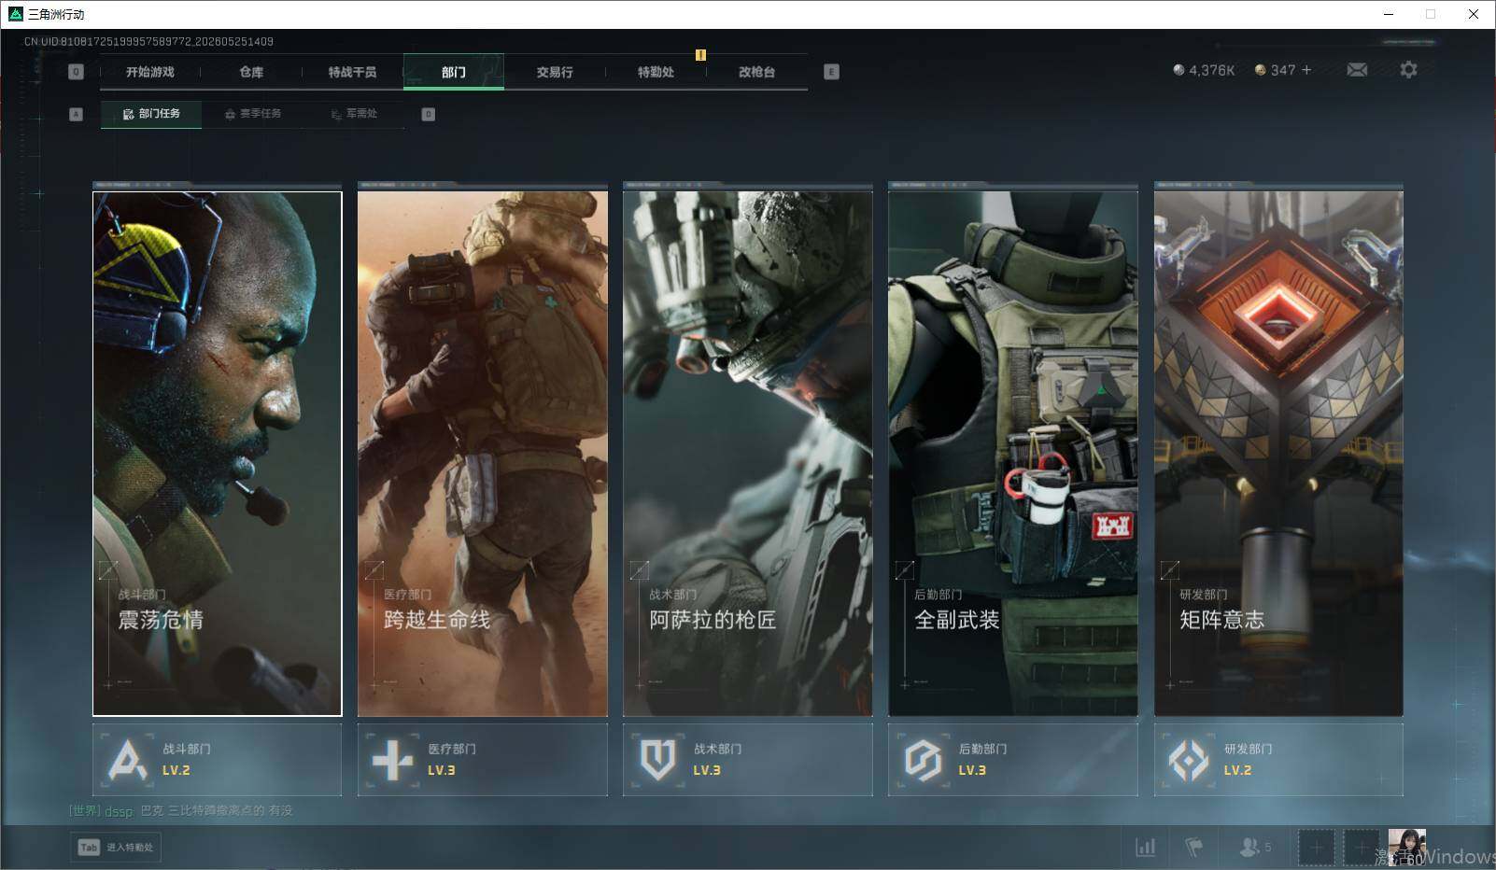Click the plus next to 347 currency
Viewport: 1496px width, 870px height.
(x=1306, y=70)
